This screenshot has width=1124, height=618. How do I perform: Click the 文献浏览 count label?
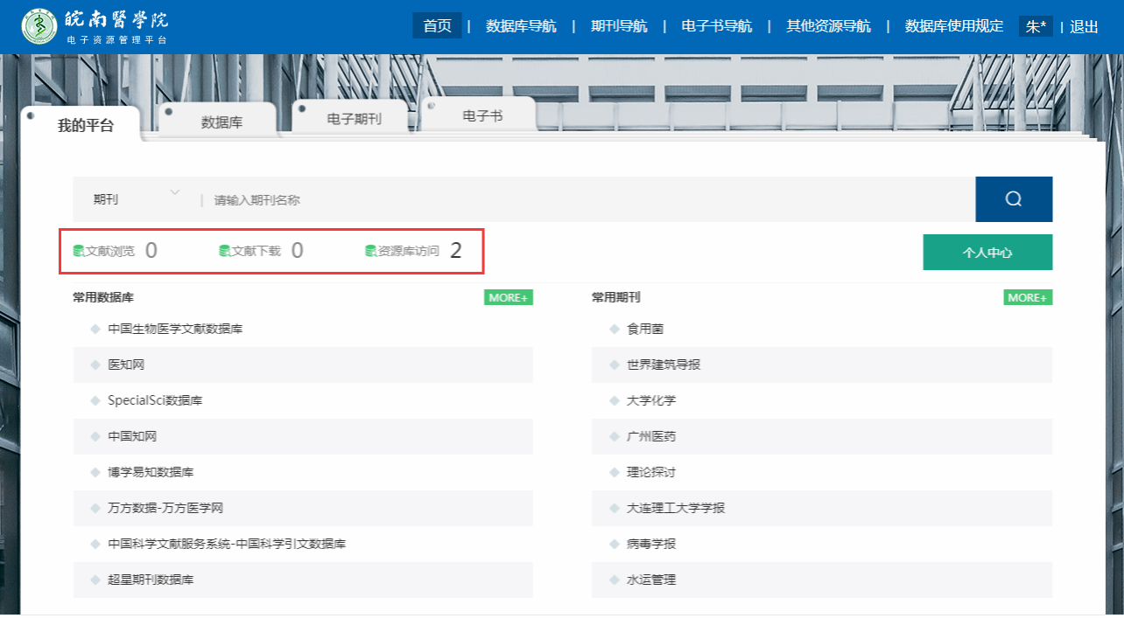pyautogui.click(x=110, y=252)
